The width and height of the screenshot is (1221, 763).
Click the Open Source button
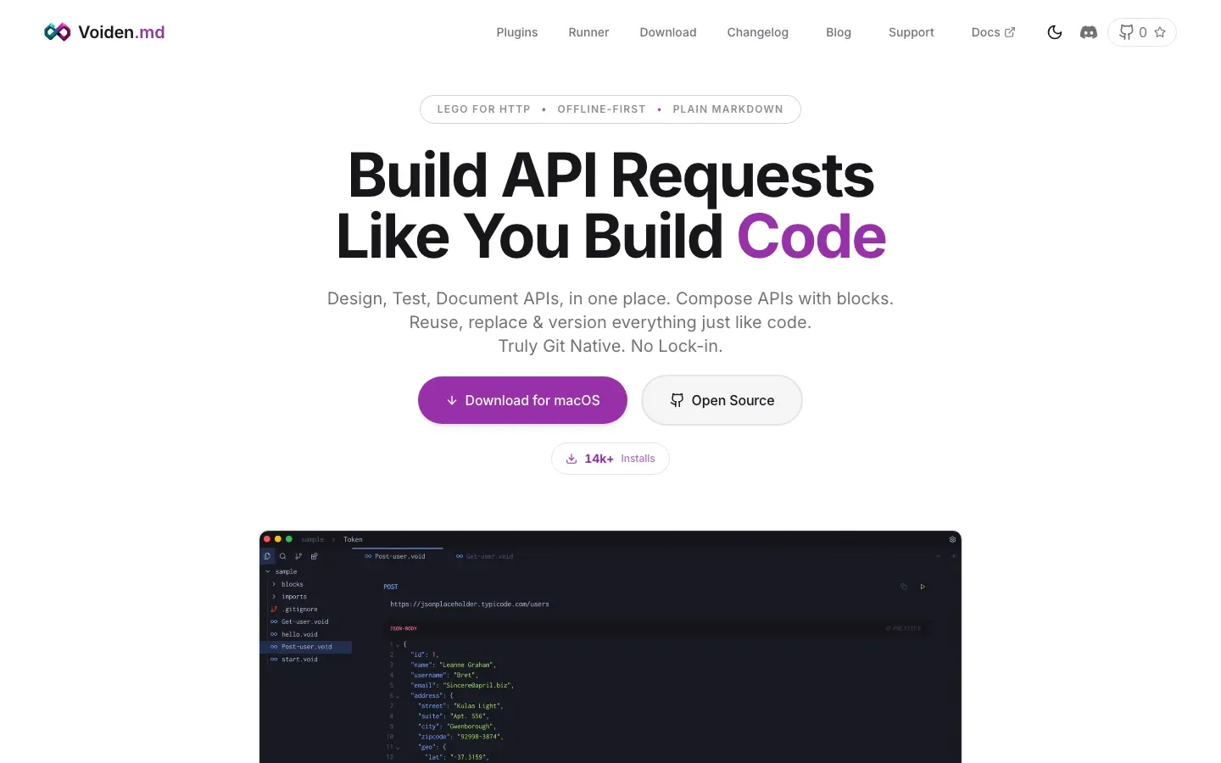click(x=722, y=400)
